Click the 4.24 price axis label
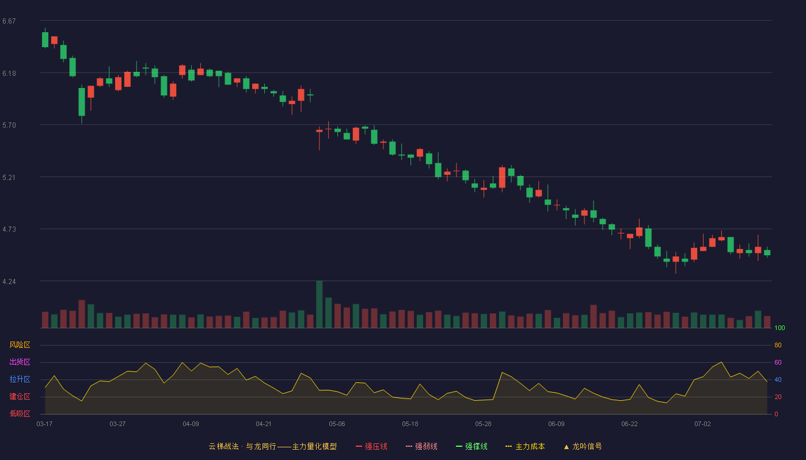Image resolution: width=806 pixels, height=460 pixels. coord(9,282)
